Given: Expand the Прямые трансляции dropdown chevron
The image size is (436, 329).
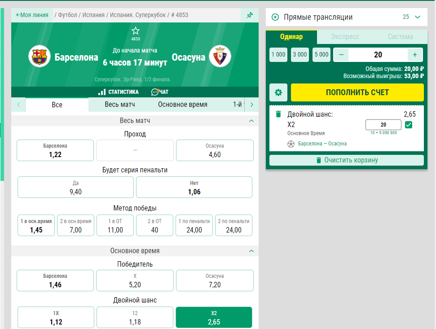Looking at the screenshot, I should pyautogui.click(x=418, y=17).
